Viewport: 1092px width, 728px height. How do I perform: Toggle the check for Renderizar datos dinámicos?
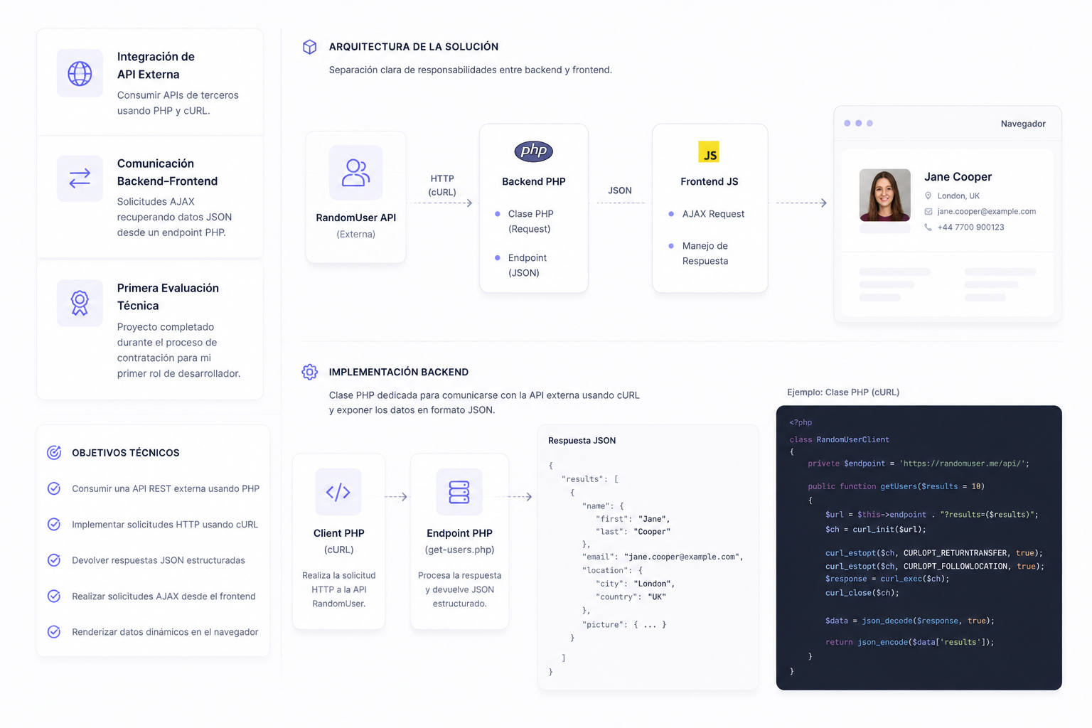click(54, 632)
